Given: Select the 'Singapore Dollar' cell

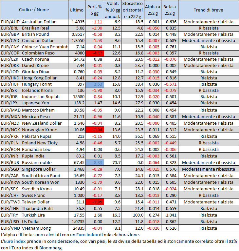Looking at the screenshot, I should (45, 169).
